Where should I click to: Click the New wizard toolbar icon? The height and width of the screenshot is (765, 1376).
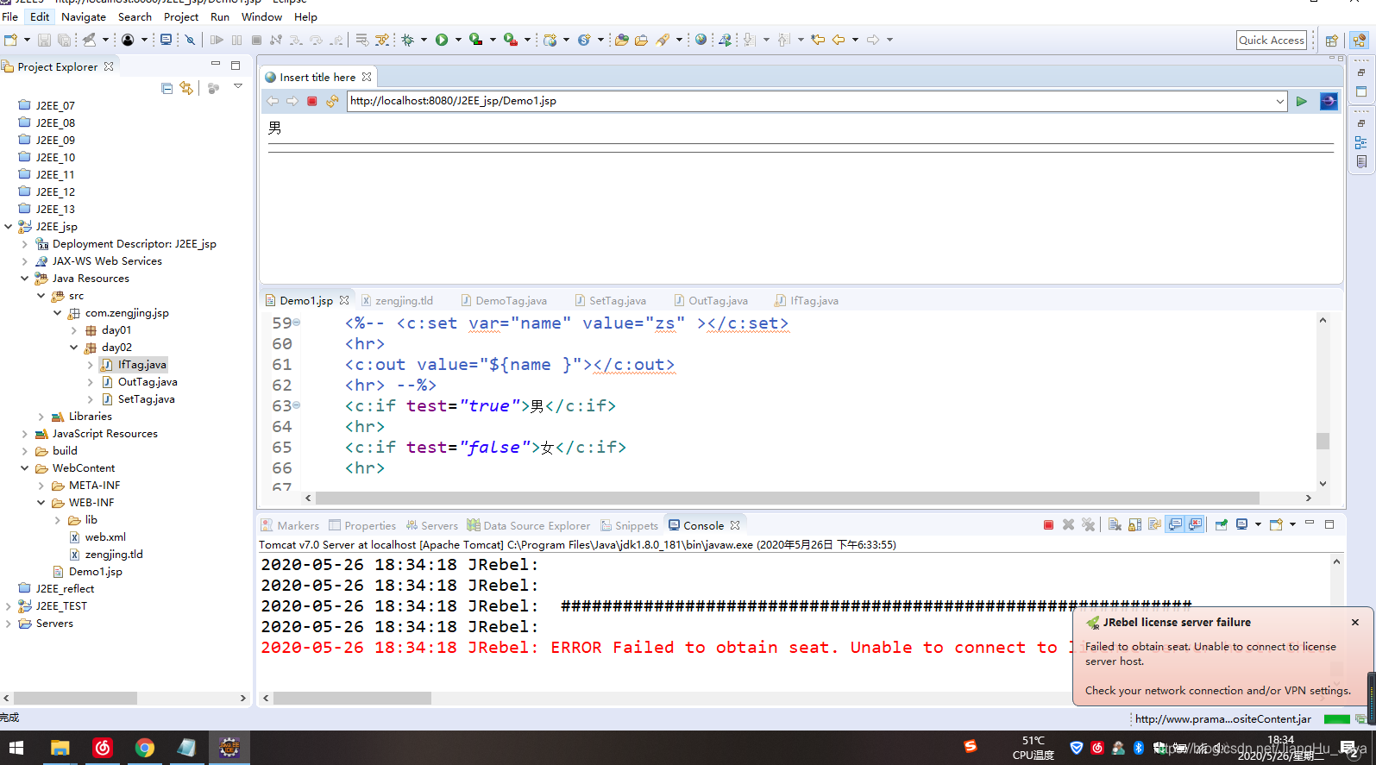click(x=10, y=40)
